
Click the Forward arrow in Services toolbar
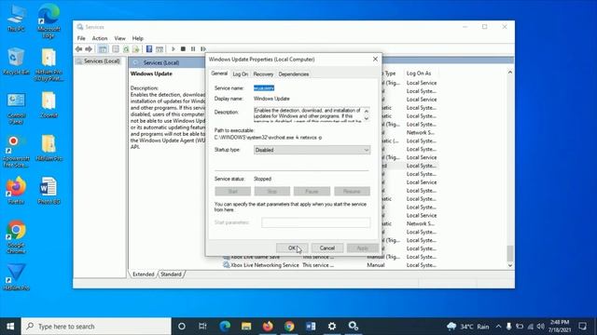tap(89, 49)
